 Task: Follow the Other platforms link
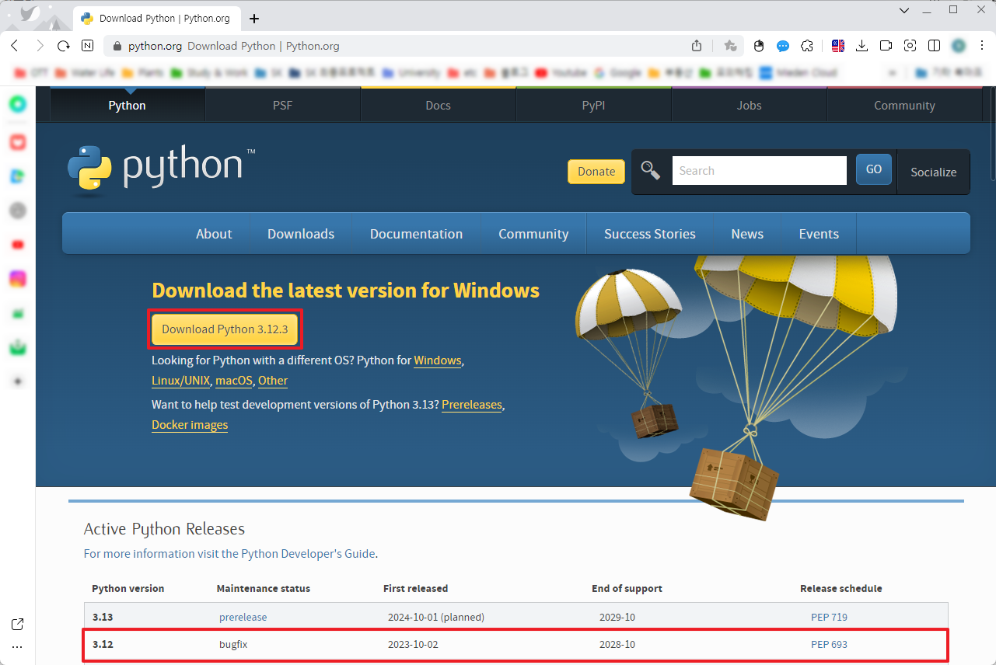pyautogui.click(x=273, y=381)
